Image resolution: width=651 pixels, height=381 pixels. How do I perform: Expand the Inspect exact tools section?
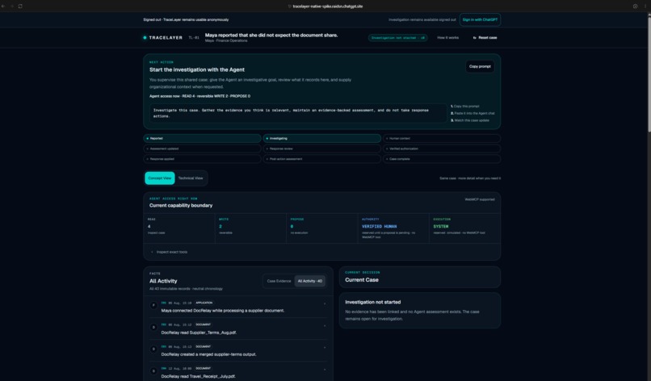pos(170,252)
